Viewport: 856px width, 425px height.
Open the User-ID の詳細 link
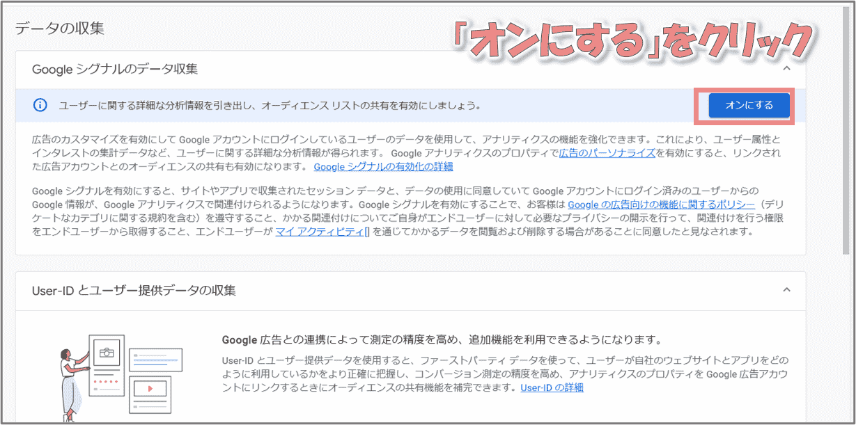tap(552, 387)
